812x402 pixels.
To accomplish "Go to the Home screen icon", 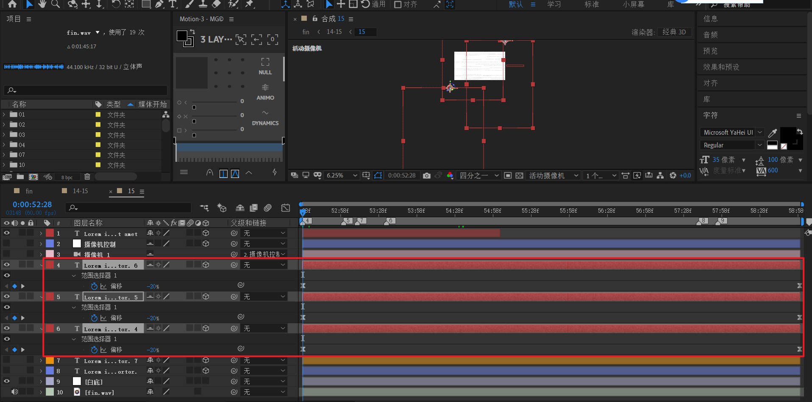I will click(x=12, y=4).
